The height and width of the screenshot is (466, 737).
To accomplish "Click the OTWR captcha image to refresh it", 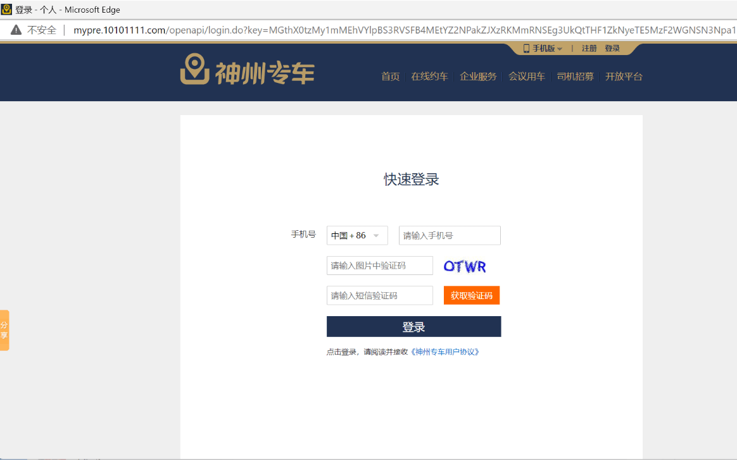I will (465, 266).
